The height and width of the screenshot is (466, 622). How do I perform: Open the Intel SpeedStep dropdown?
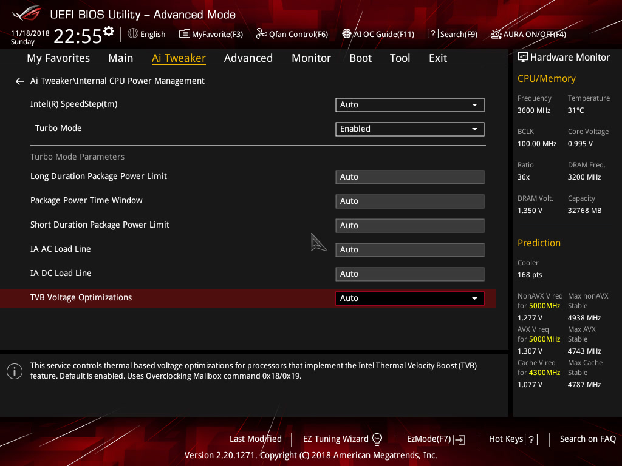(x=410, y=104)
